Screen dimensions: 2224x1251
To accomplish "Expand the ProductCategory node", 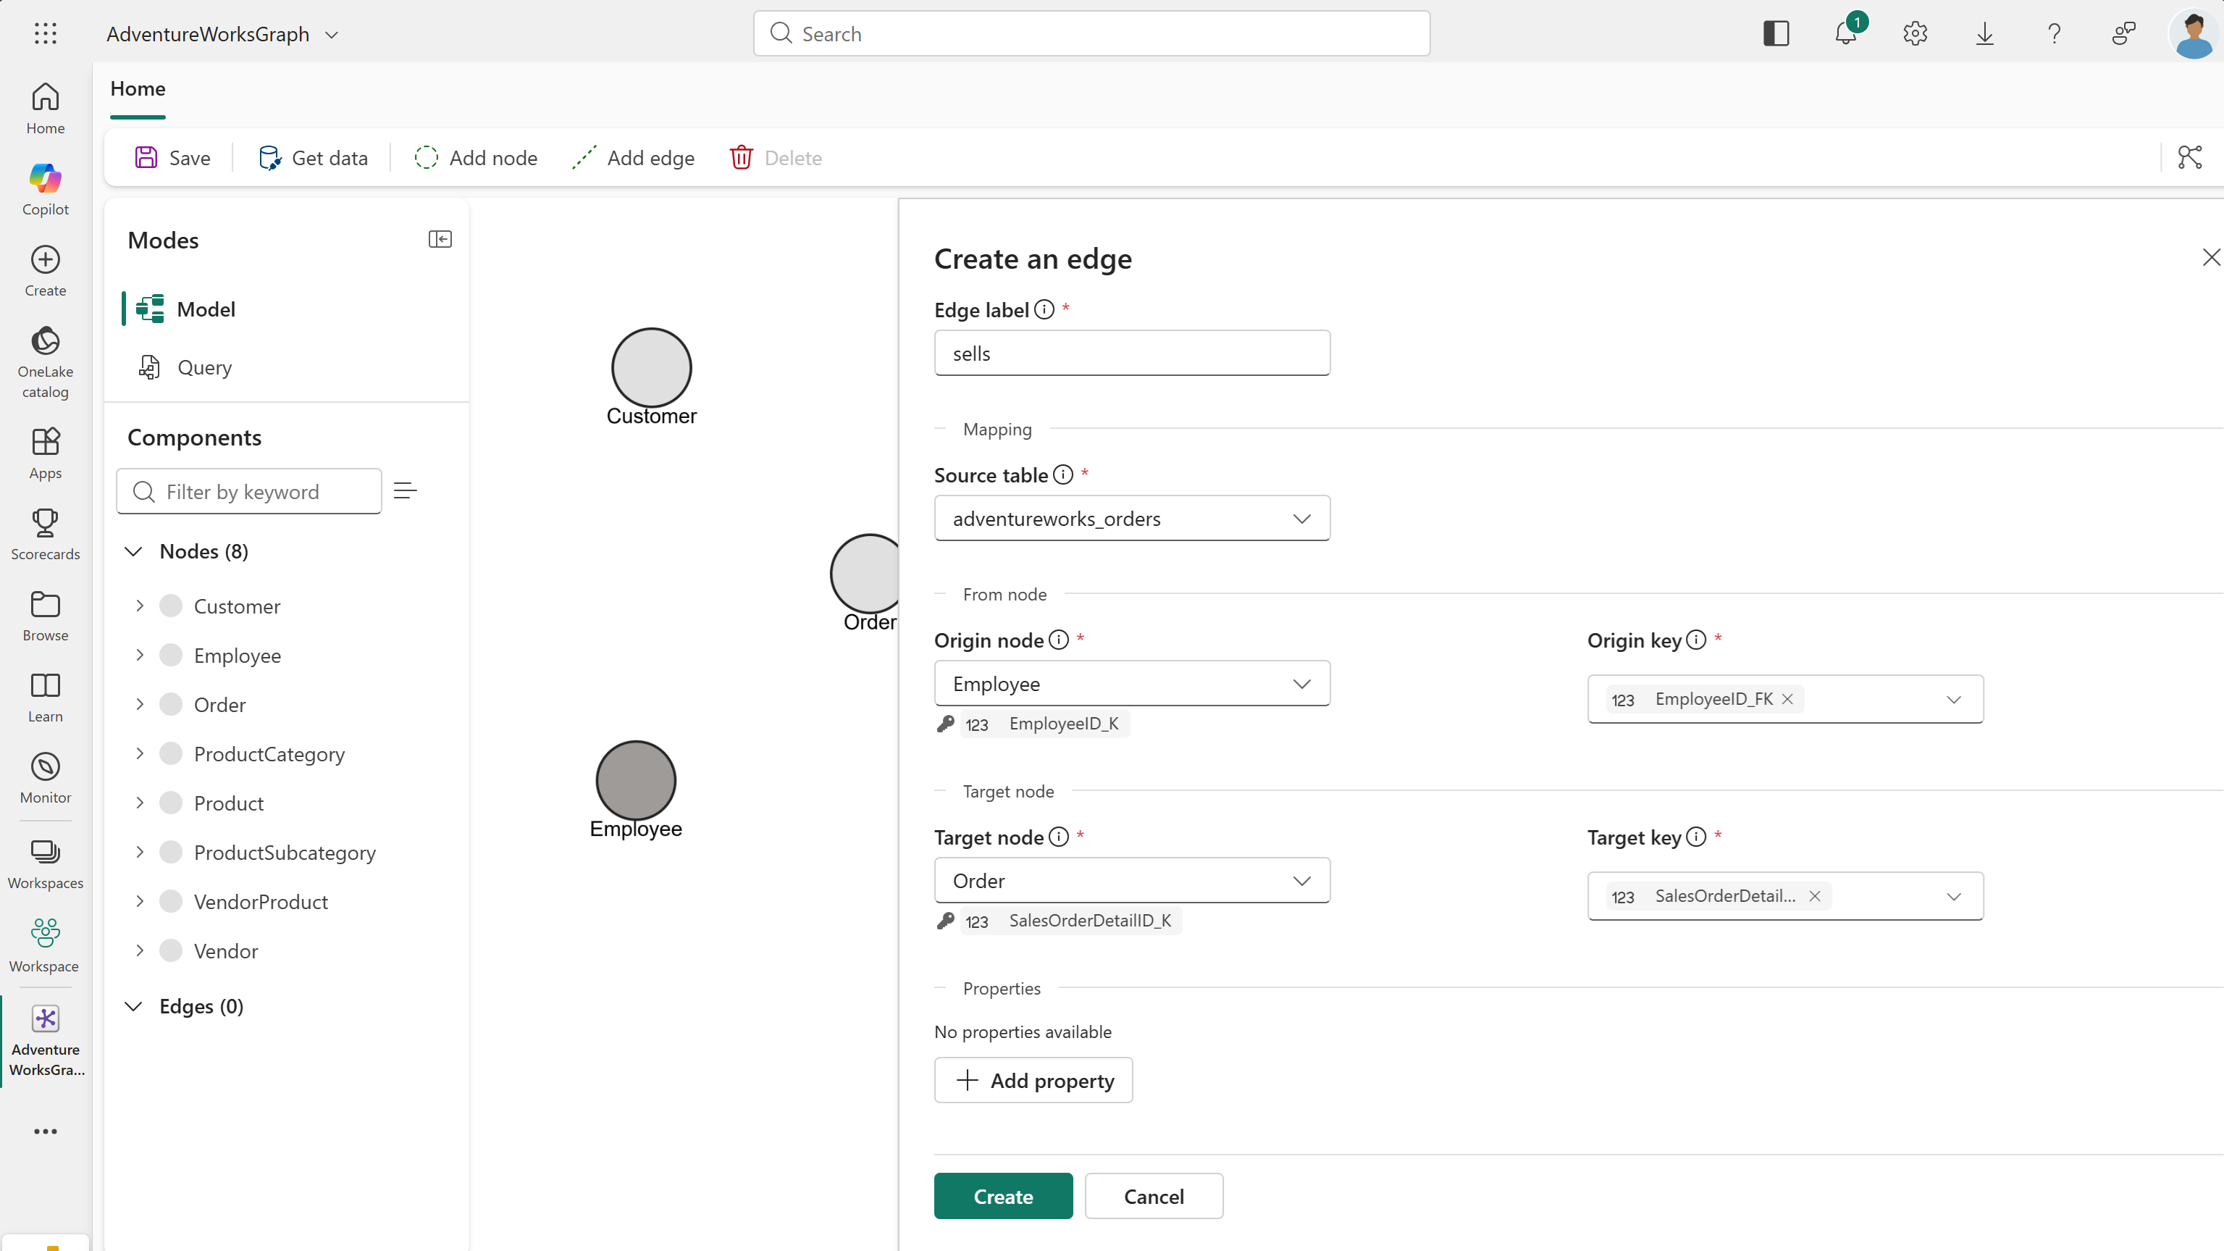I will tap(140, 753).
